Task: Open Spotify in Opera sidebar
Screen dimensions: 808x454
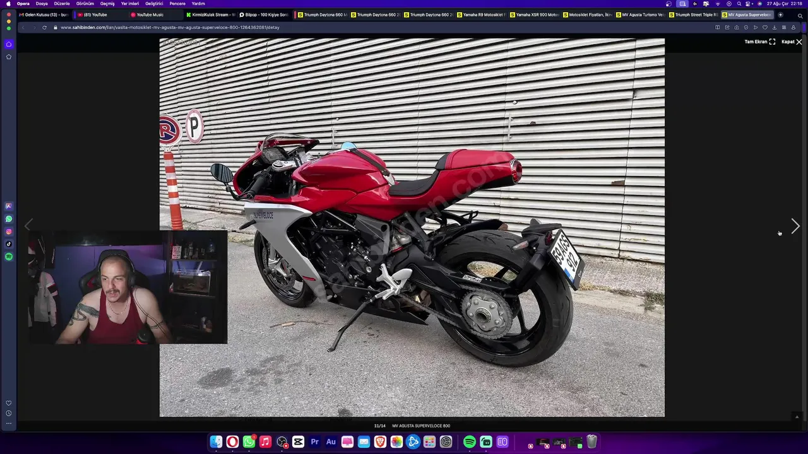Action: click(x=9, y=257)
